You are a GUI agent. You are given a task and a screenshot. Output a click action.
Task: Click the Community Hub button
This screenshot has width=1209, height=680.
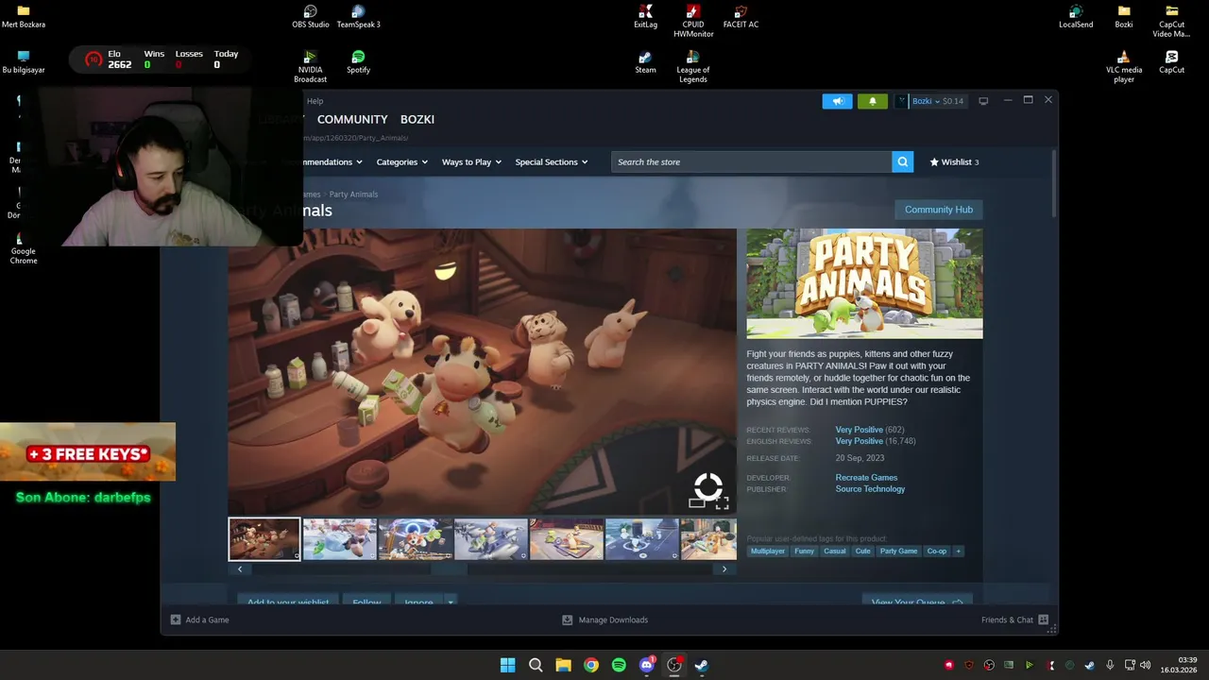[938, 210]
